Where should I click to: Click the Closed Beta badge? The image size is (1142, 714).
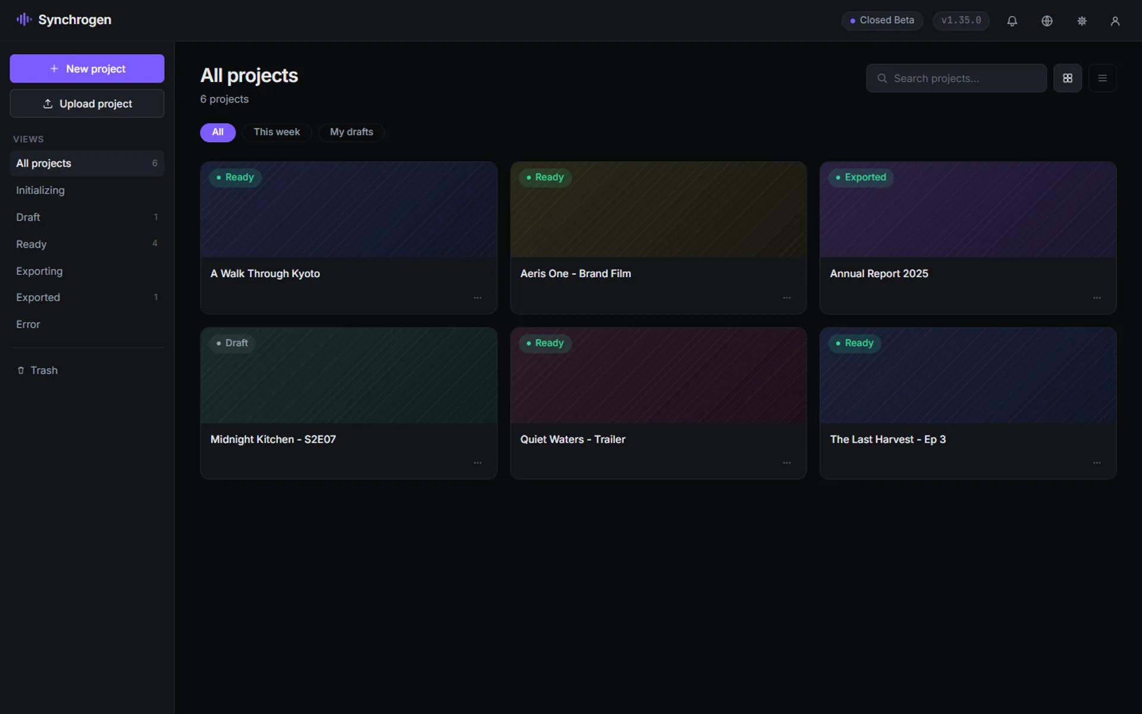tap(882, 20)
